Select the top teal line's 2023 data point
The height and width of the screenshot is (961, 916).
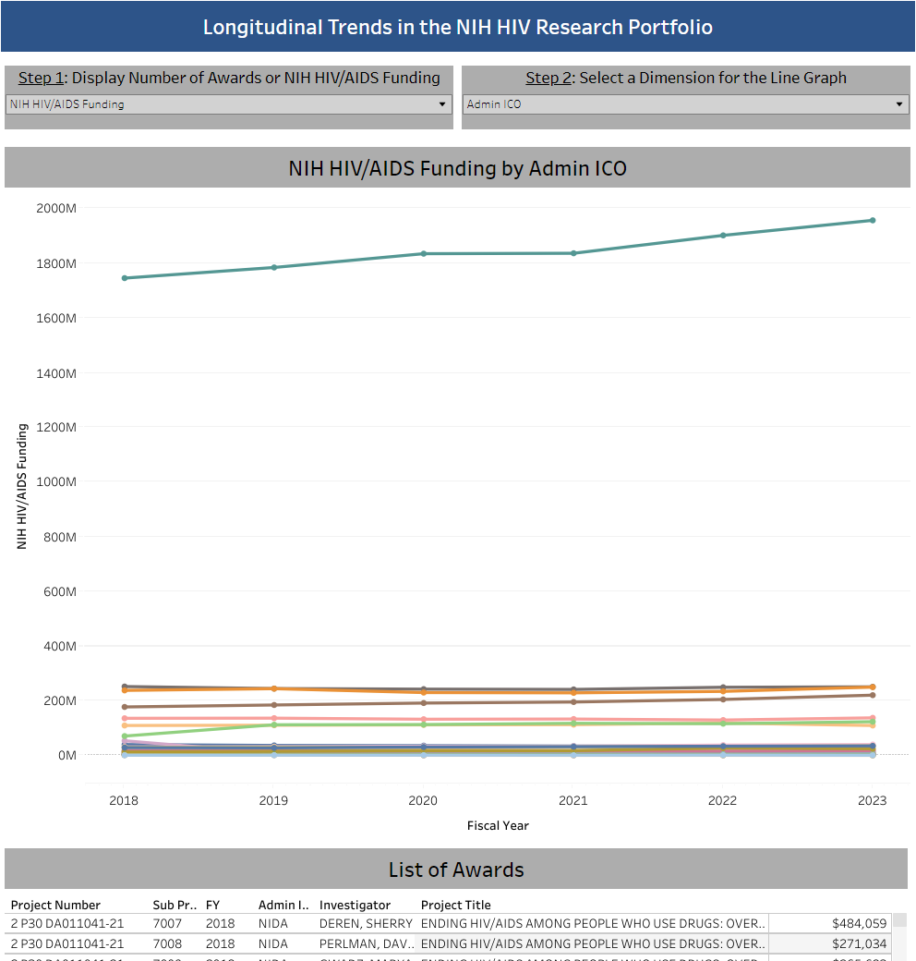pyautogui.click(x=873, y=220)
